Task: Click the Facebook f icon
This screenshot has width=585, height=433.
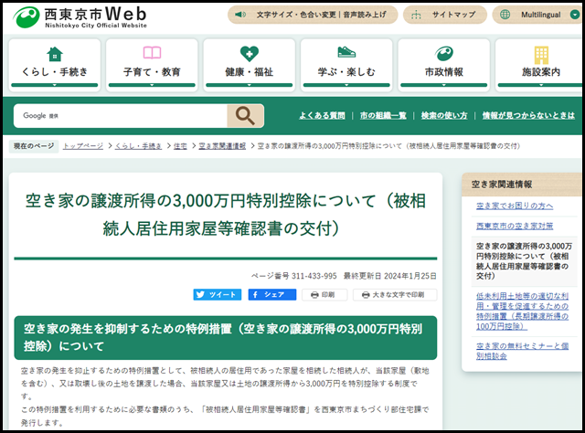Action: tap(255, 295)
